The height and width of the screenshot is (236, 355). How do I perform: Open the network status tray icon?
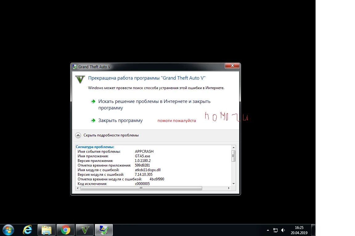tap(275, 230)
